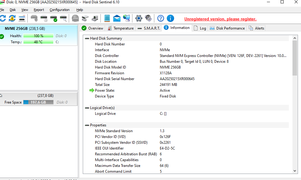Switch to the S.M.A.R.T. tab
The width and height of the screenshot is (301, 180).
point(149,28)
